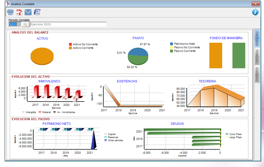Open the information button
Screen dimensions: 264x167
coord(255,12)
